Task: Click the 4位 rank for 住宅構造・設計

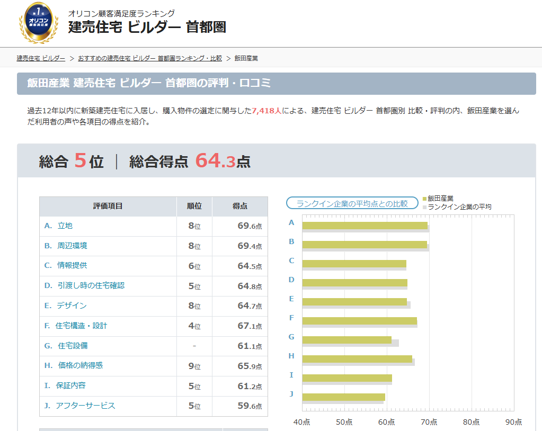Action: tap(194, 326)
